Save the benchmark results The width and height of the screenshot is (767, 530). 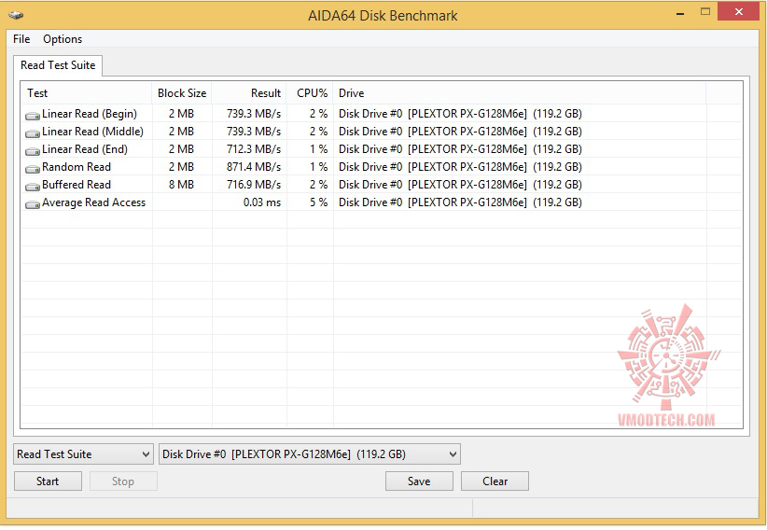coord(419,481)
